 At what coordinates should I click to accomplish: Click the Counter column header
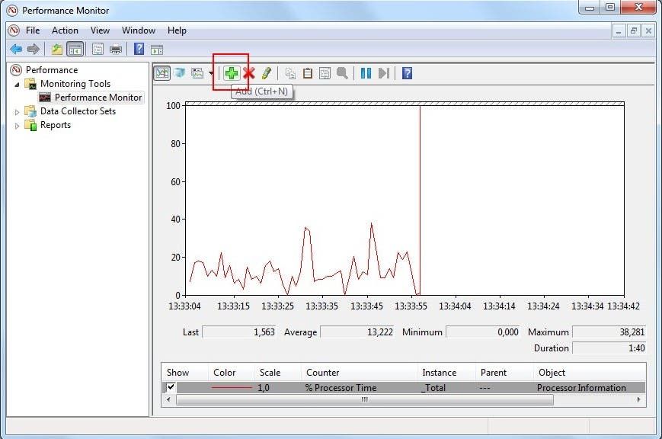tap(322, 373)
